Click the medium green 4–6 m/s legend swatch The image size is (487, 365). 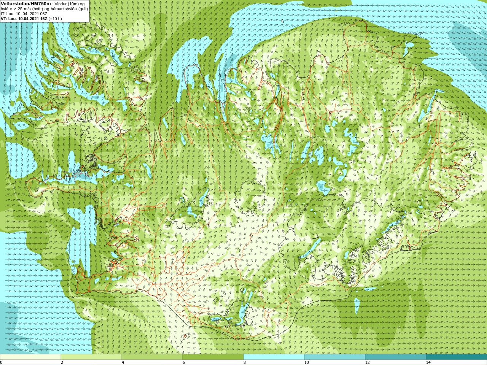coord(152,357)
